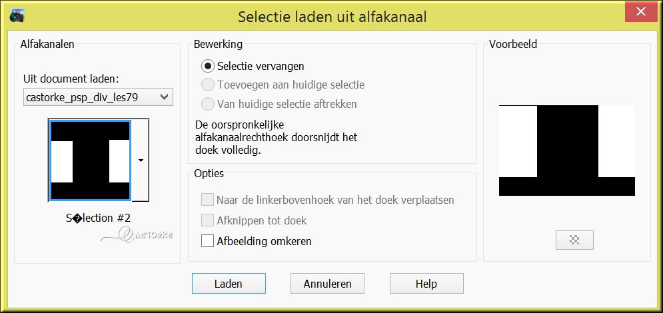Open the alpha channel thumbnail dropdown arrow
This screenshot has height=313, width=663.
(141, 160)
